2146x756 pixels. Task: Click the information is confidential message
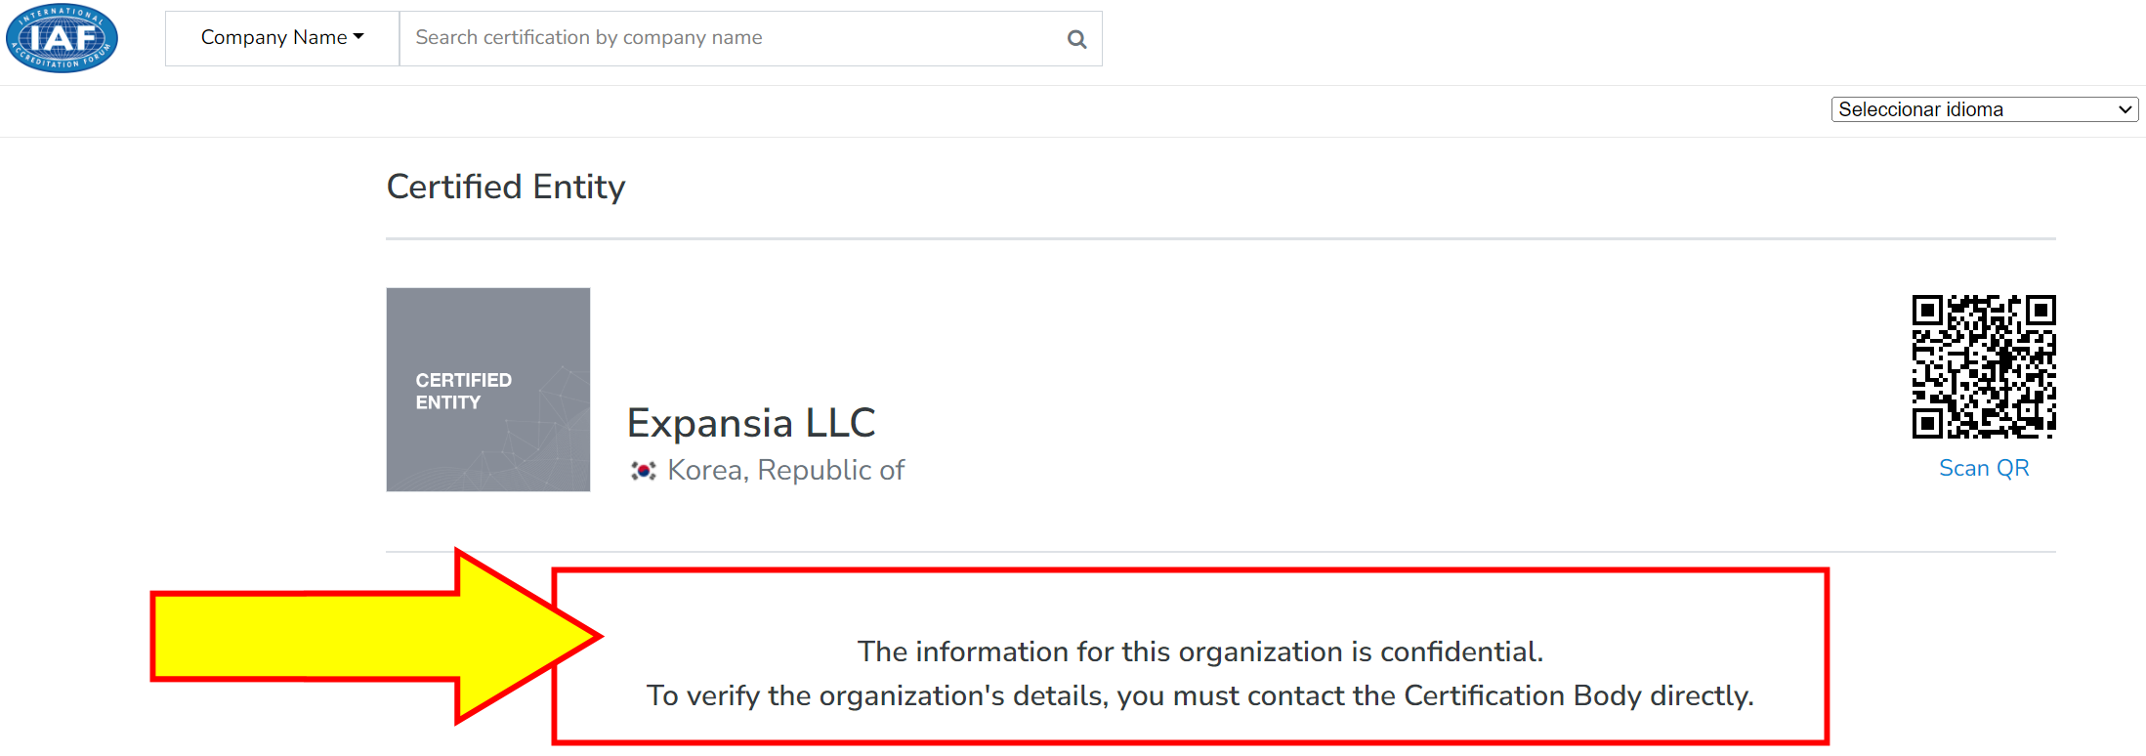click(1199, 651)
